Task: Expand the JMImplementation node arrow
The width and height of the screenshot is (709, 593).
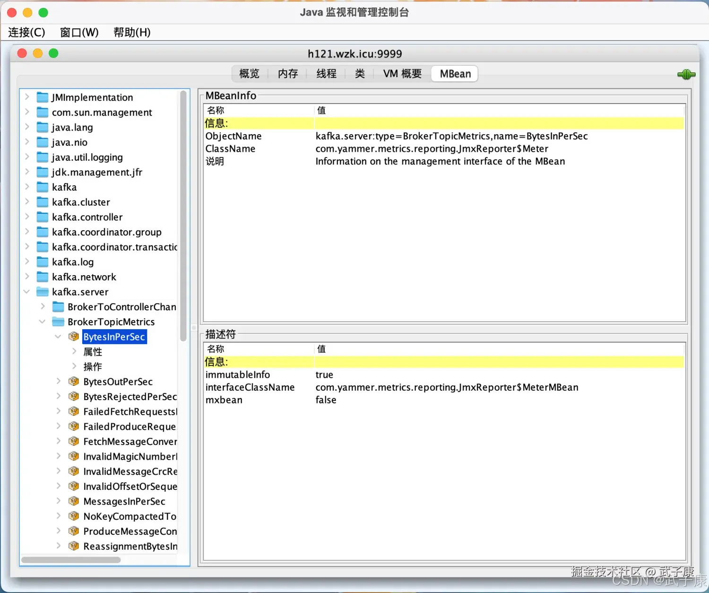Action: (27, 97)
